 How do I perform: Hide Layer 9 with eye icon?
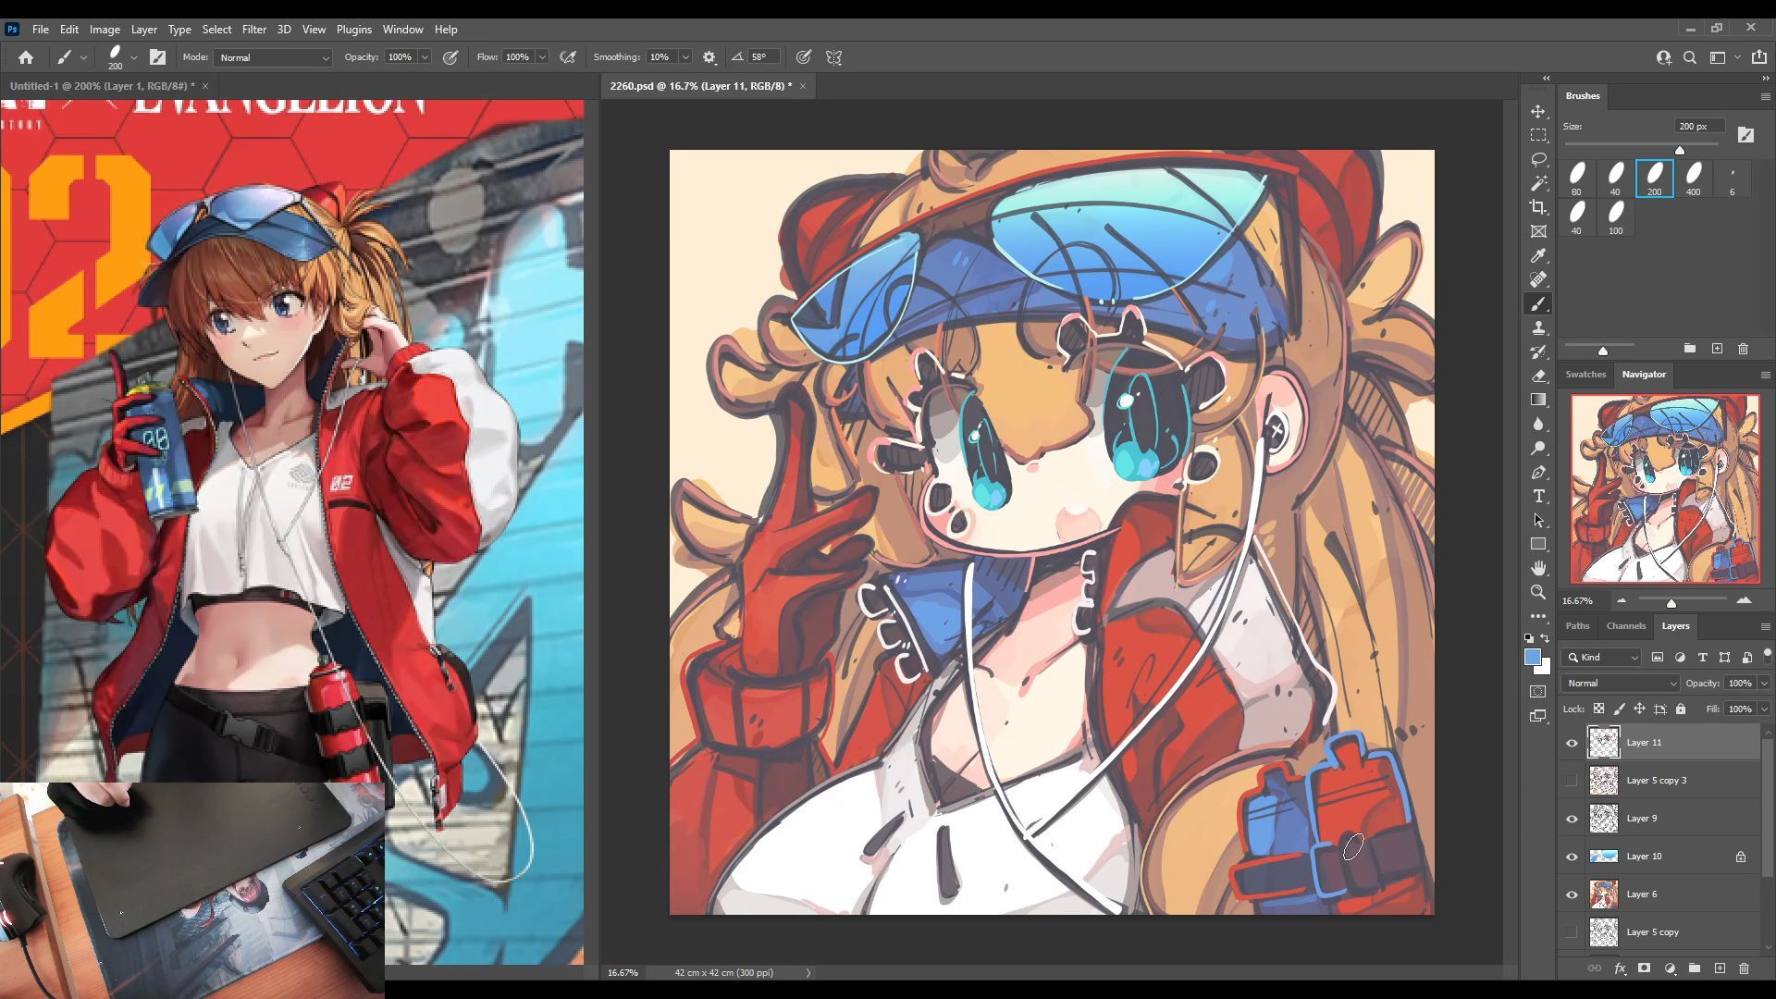coord(1572,819)
